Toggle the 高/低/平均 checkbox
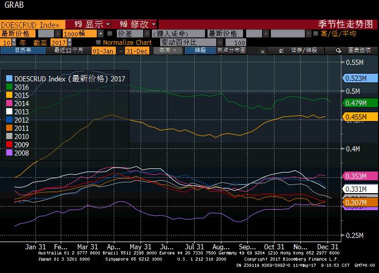Screen dimensions: 379x273 click(x=316, y=33)
